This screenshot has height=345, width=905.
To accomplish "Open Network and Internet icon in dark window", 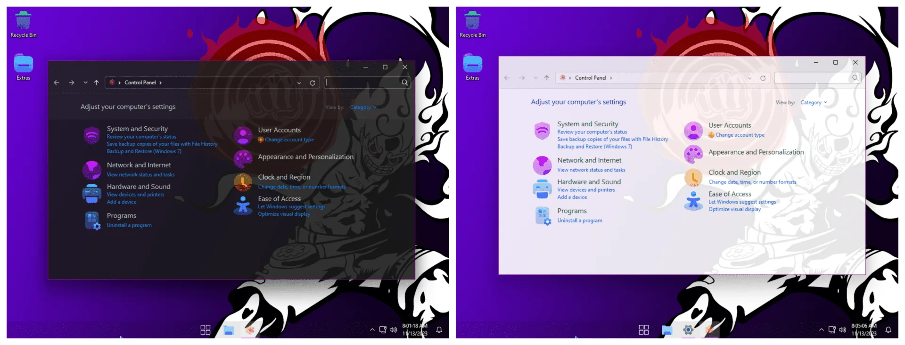I will pyautogui.click(x=92, y=170).
